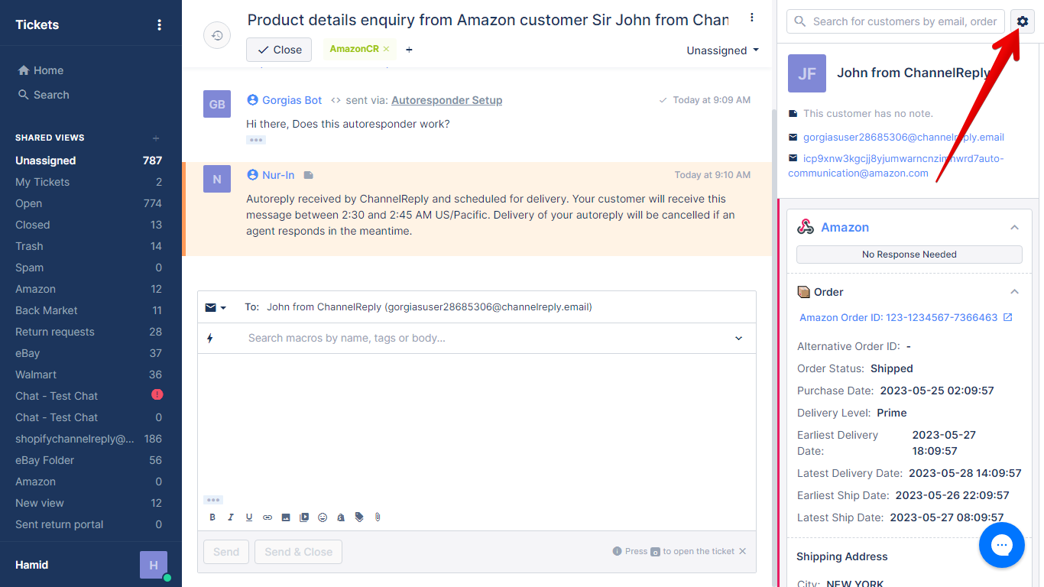
Task: Insert a hyperlink using the link icon
Action: tap(267, 517)
